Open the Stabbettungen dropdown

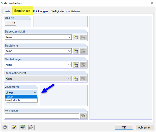click(x=38, y=65)
